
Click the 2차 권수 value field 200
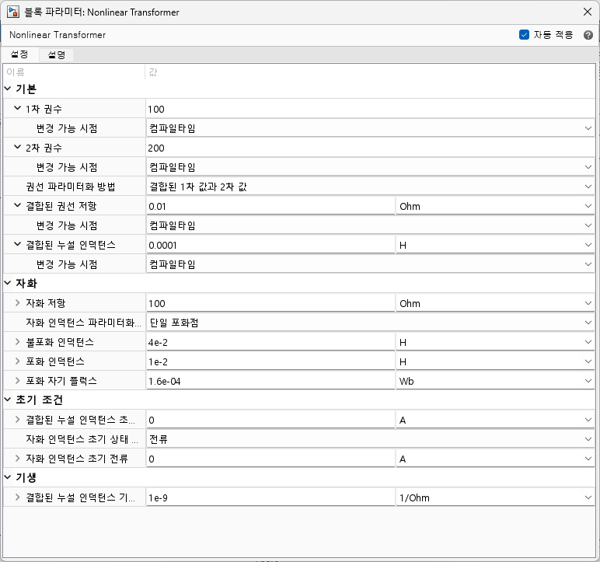tap(370, 148)
